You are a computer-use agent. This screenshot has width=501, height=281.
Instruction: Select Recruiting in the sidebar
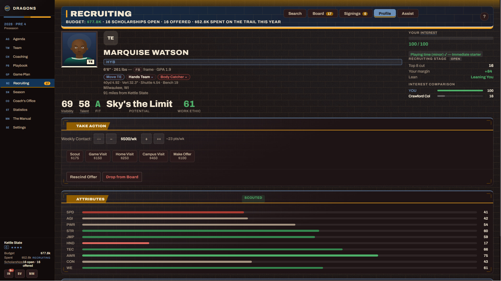point(27,83)
